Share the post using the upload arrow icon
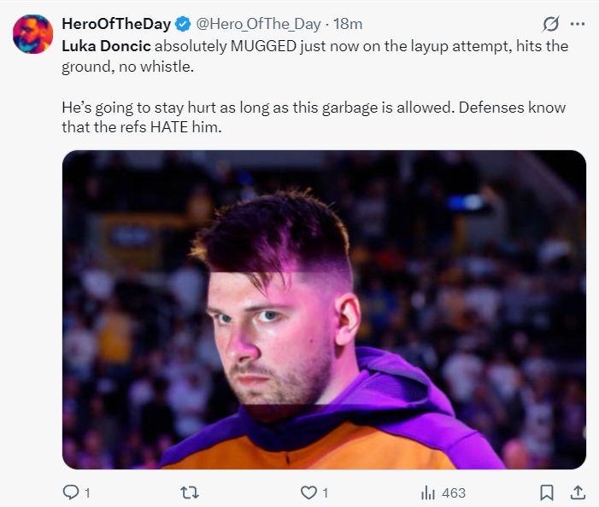 [x=577, y=492]
